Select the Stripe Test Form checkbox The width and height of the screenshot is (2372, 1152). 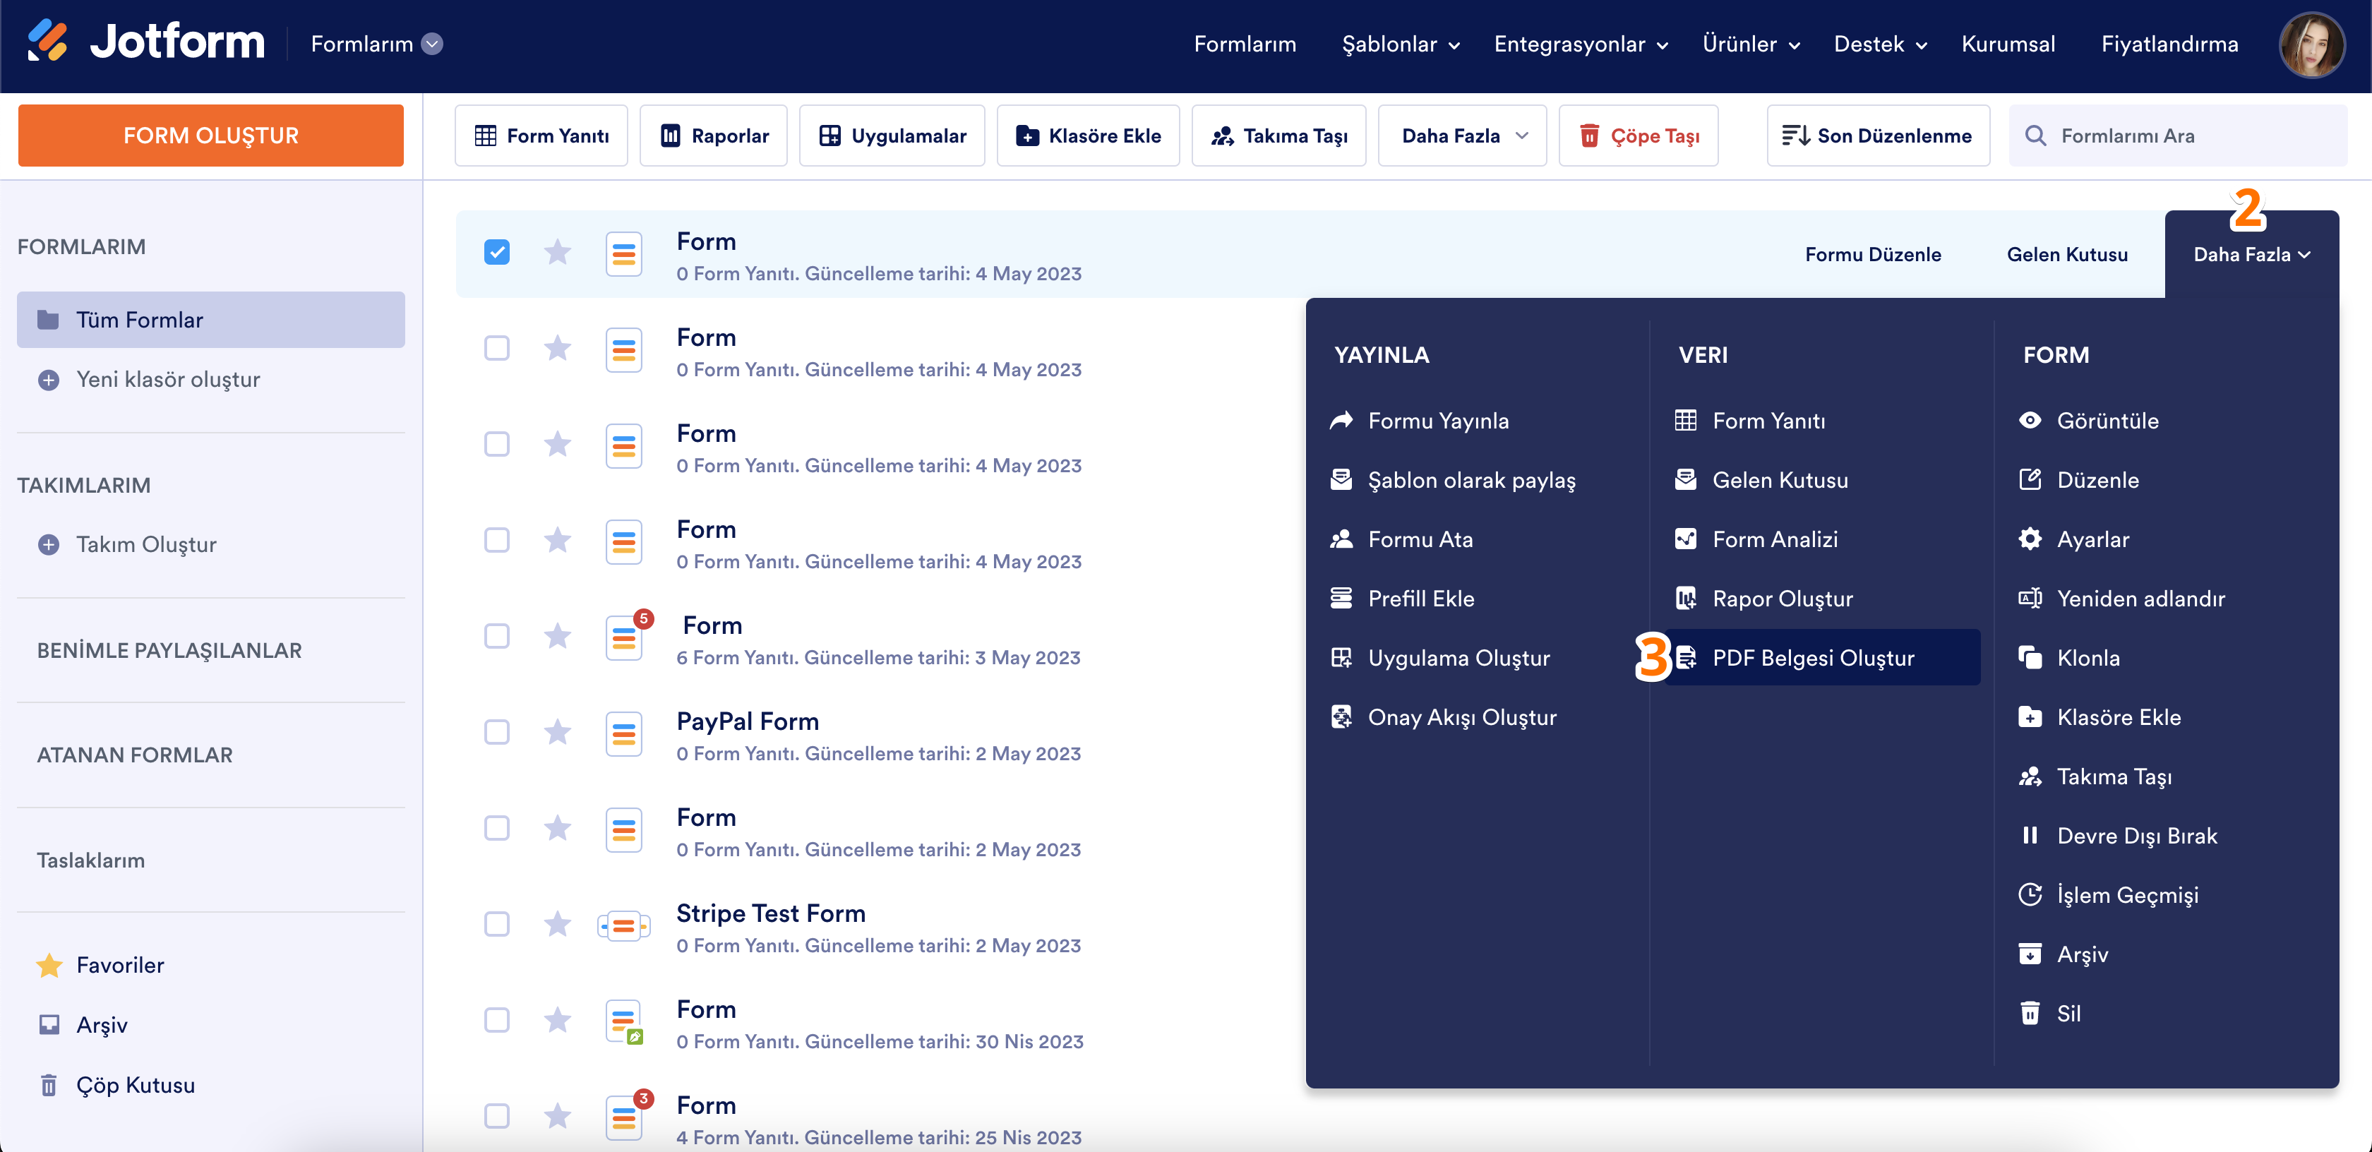point(496,923)
